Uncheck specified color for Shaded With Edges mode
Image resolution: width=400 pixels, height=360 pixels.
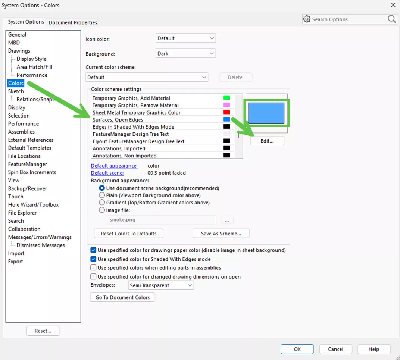(94, 259)
